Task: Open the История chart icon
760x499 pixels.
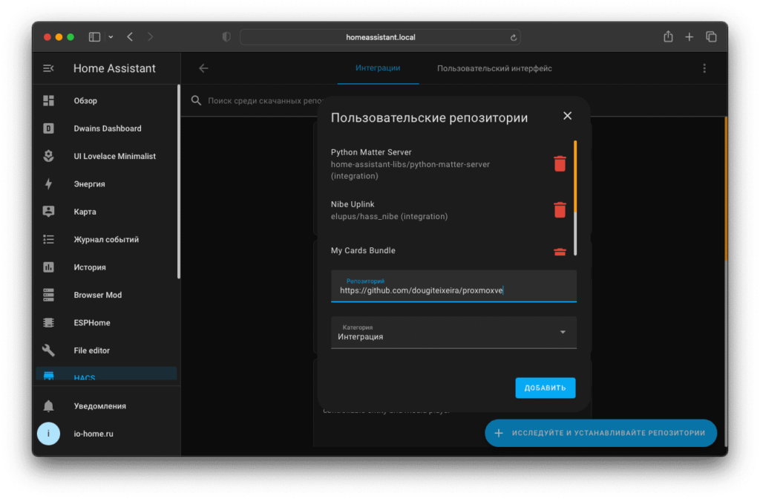Action: click(48, 267)
